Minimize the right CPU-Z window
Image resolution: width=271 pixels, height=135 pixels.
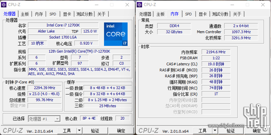232,5
